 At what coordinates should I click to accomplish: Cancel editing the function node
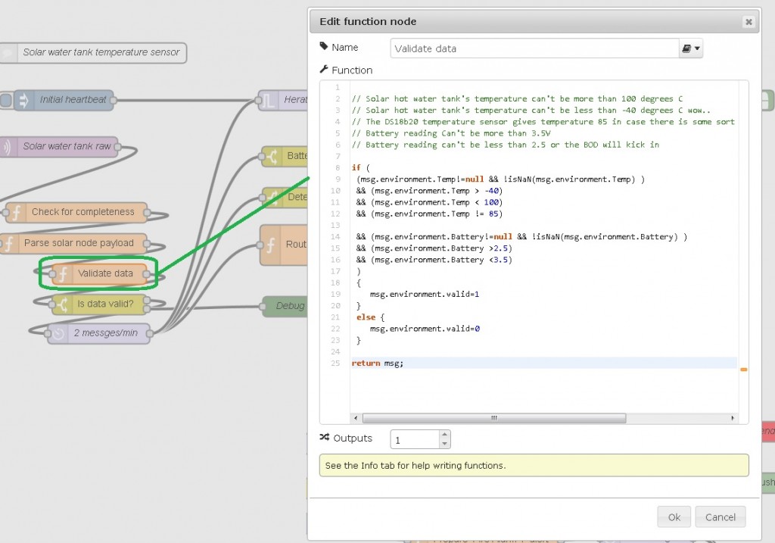[721, 516]
